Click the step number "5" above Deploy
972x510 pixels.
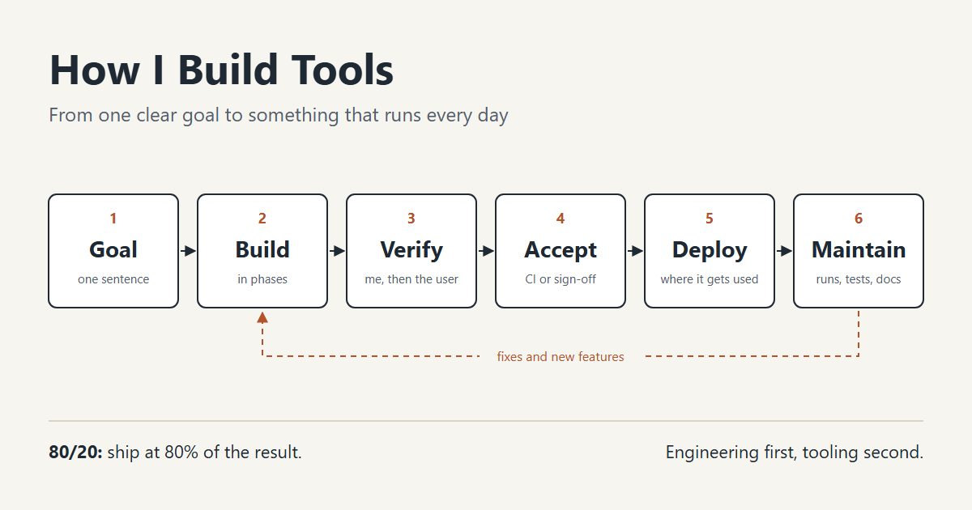[710, 219]
